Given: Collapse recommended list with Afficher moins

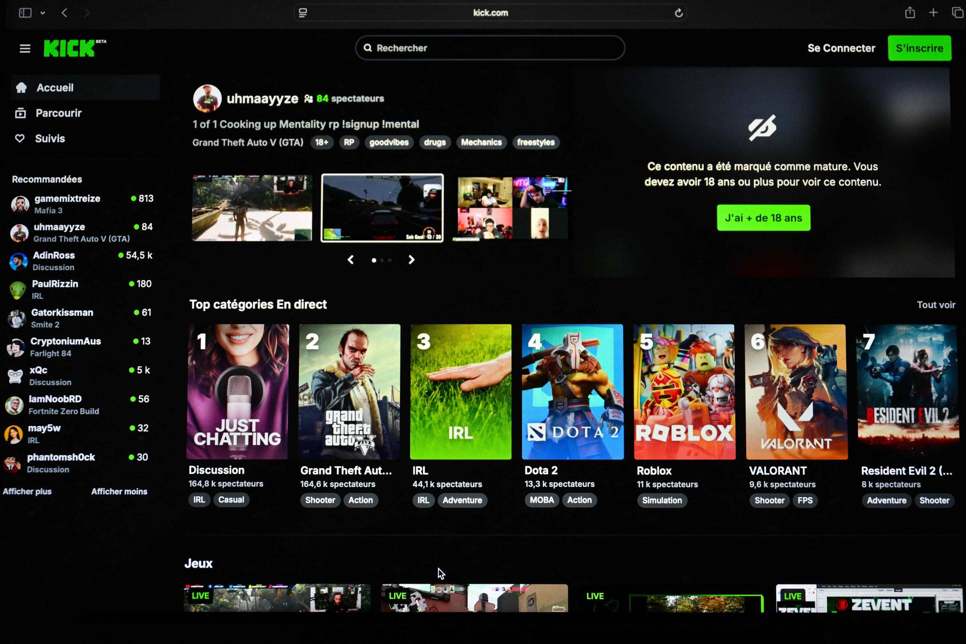Looking at the screenshot, I should point(119,491).
